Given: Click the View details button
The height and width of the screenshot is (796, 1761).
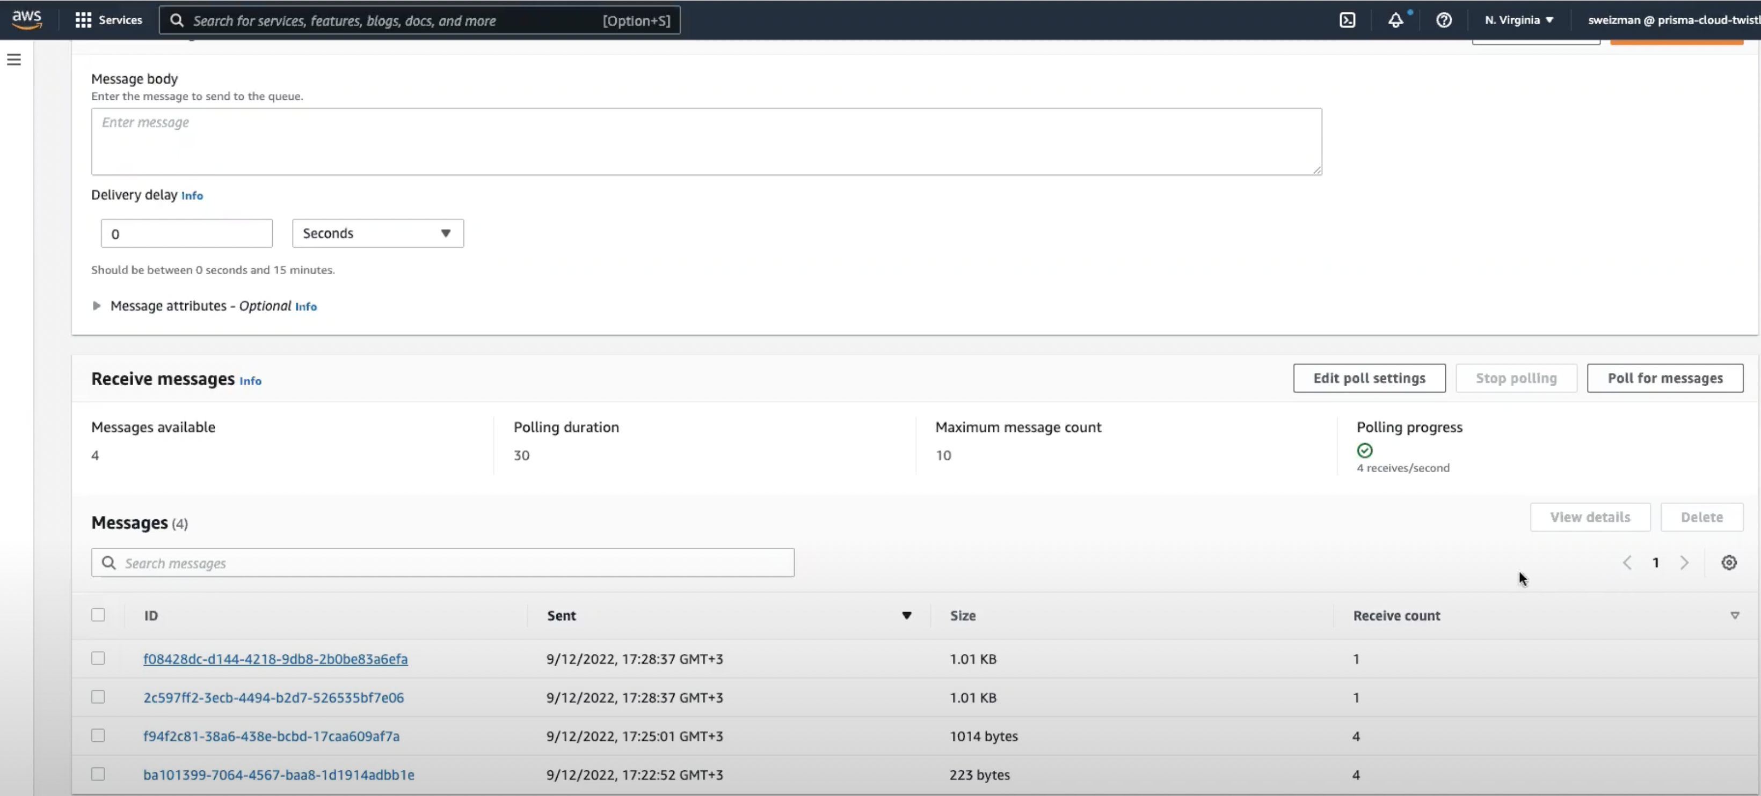Looking at the screenshot, I should click(x=1589, y=517).
